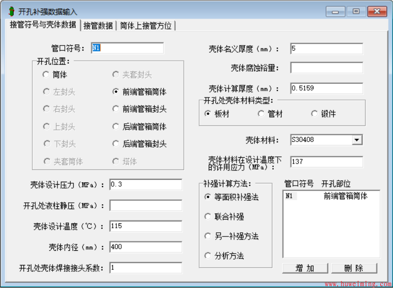This screenshot has width=393, height=288.
Task: Switch to 联合补强 reinforcement method
Action: tap(209, 216)
